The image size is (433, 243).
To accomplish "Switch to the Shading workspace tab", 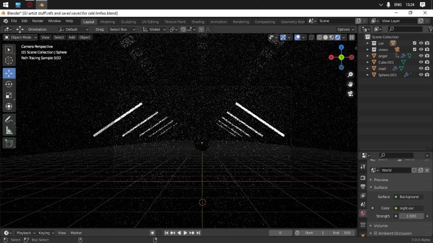I will point(198,22).
